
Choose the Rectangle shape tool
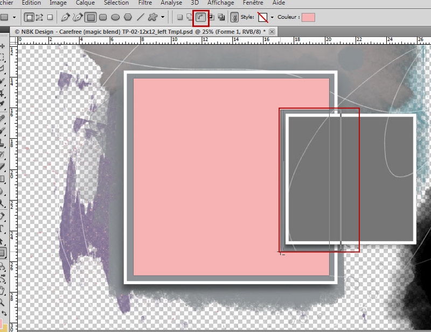click(x=91, y=17)
